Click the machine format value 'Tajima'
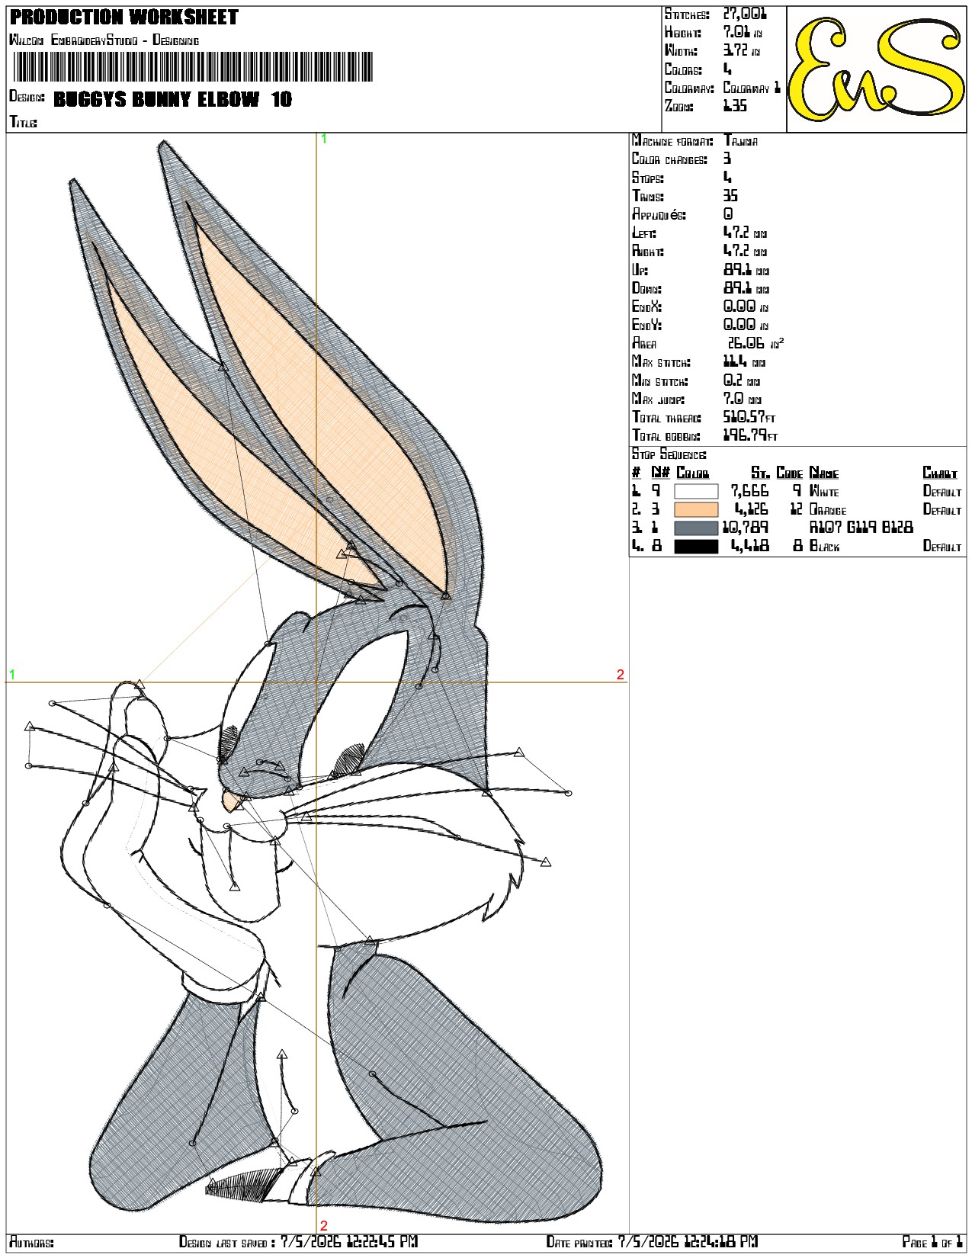 [x=740, y=141]
